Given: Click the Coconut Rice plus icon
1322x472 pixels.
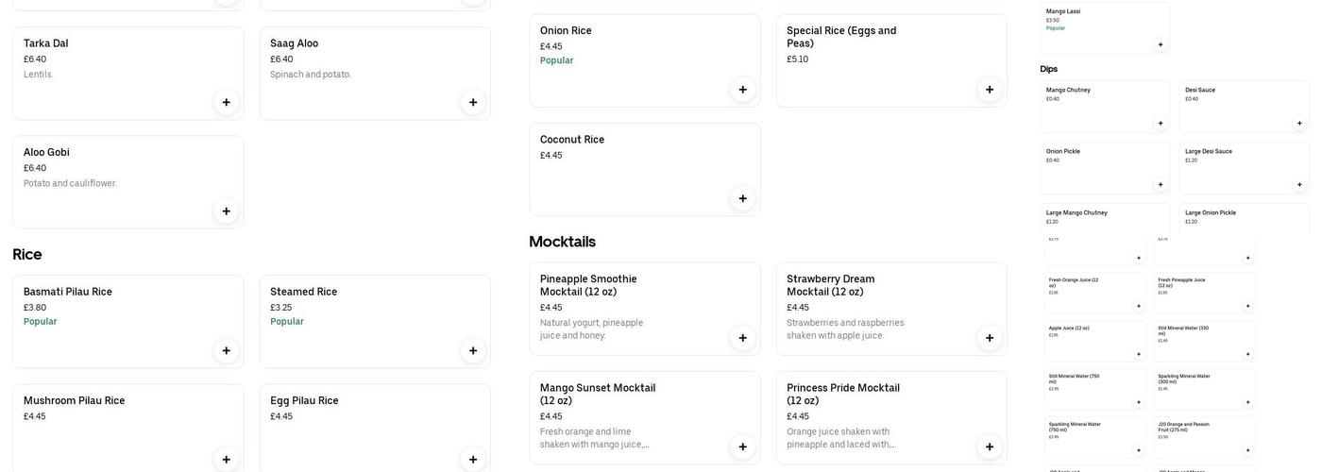Looking at the screenshot, I should 742,198.
